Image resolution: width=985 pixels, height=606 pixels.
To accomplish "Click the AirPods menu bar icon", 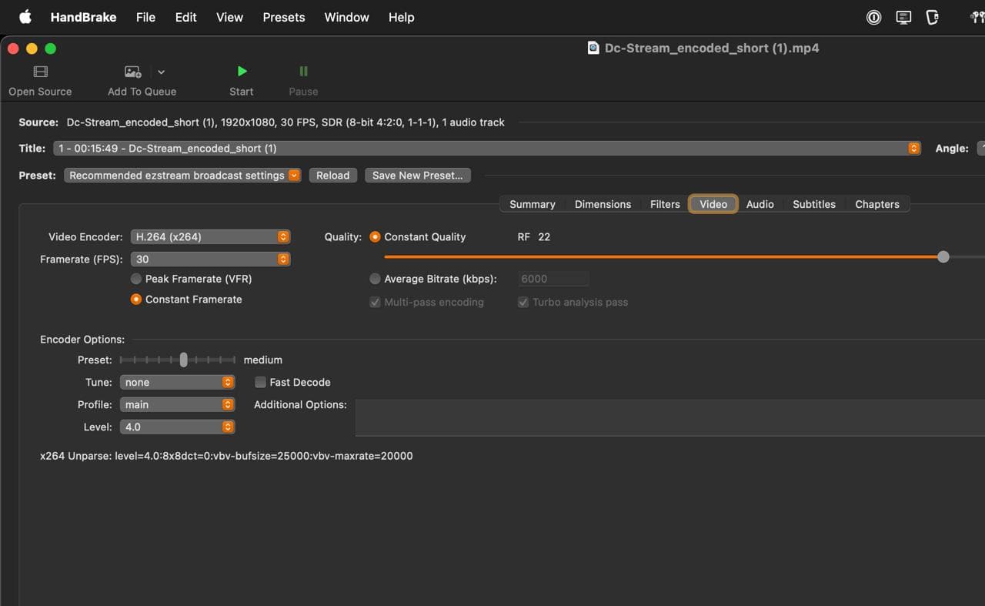I will 978,17.
